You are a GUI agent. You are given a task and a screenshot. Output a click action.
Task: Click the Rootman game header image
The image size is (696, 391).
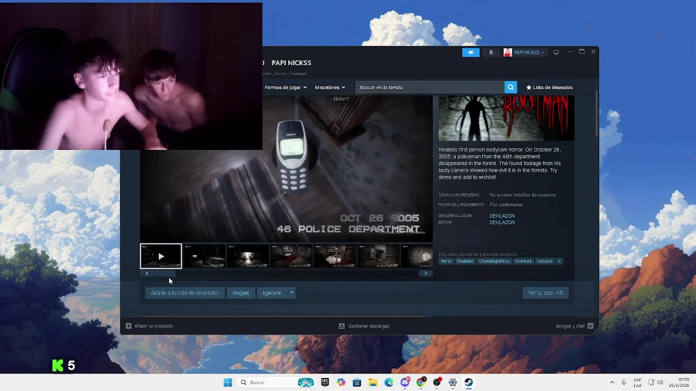click(506, 118)
